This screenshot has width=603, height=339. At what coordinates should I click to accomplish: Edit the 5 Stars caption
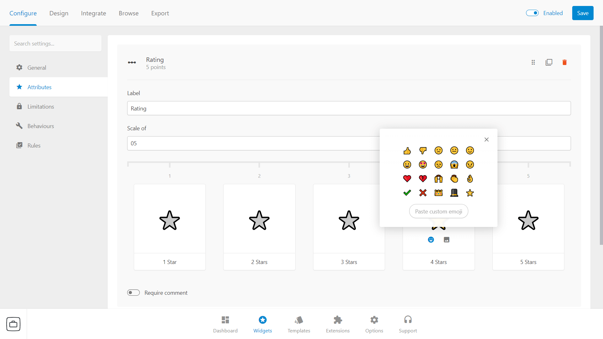(528, 262)
